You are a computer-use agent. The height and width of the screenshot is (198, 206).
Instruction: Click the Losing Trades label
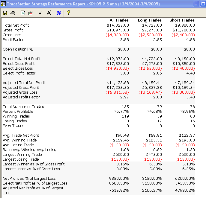[x=15, y=121]
